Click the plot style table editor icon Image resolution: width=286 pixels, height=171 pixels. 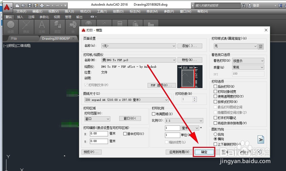261,46
